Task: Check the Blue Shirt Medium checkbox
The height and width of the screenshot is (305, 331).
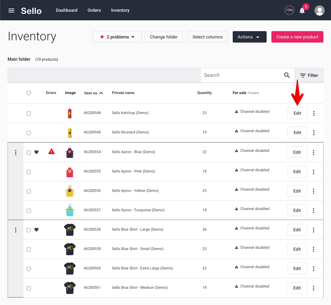Action: coord(29,288)
